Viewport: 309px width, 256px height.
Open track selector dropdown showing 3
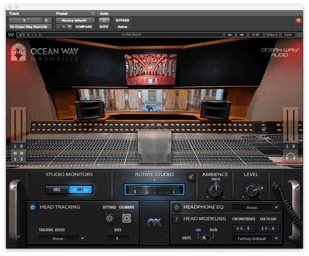pos(26,20)
